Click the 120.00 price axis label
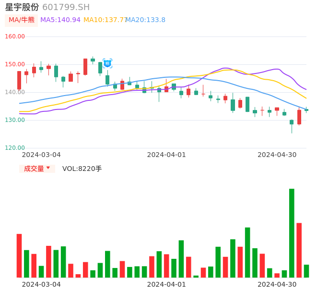Screen dimensions: 329x291 pyautogui.click(x=15, y=148)
